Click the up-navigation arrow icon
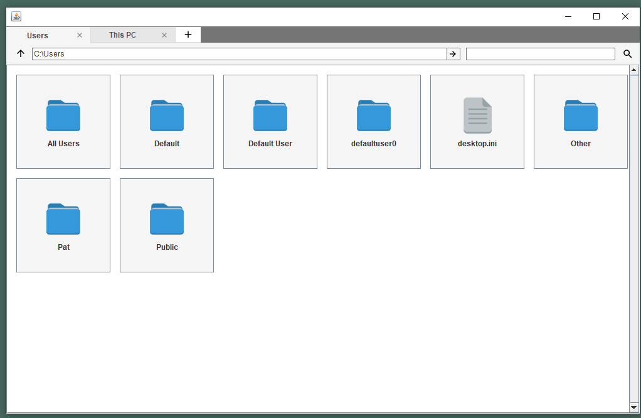The width and height of the screenshot is (641, 418). tap(20, 53)
